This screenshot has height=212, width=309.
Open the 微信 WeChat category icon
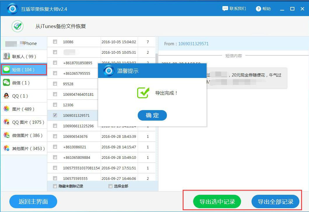click(x=6, y=83)
